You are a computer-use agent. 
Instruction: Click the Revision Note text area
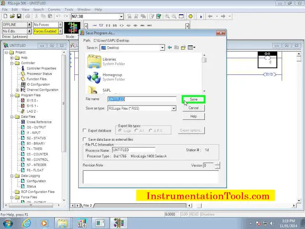pos(151,177)
